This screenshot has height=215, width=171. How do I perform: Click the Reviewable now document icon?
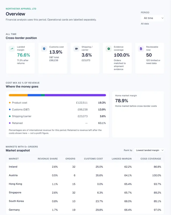[x=141, y=49]
